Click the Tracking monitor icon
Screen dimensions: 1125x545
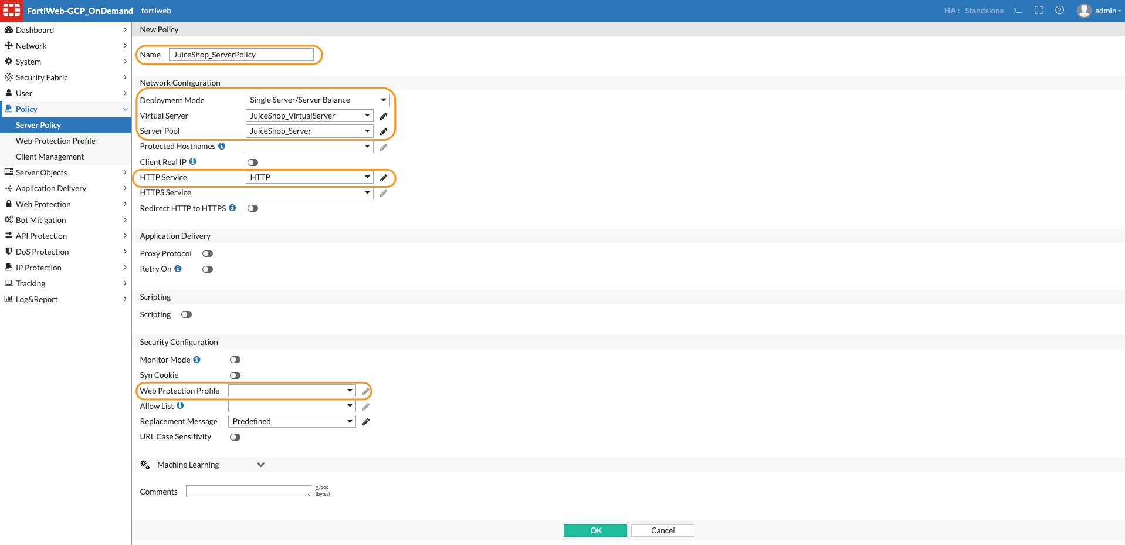pos(9,283)
